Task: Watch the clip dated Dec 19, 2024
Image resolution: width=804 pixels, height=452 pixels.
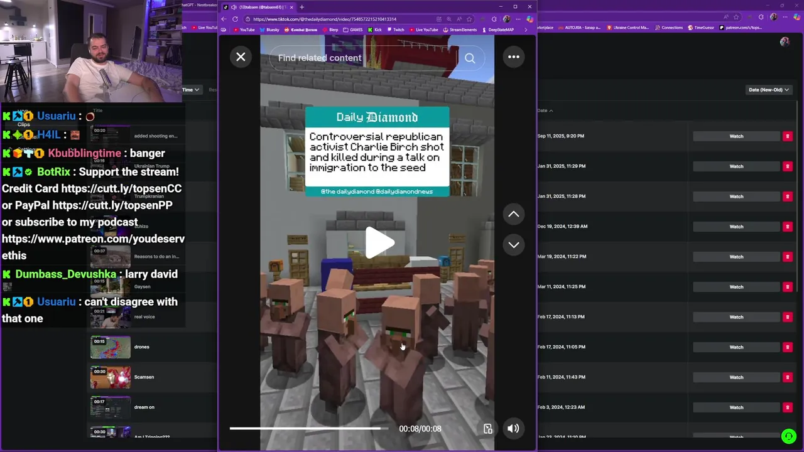Action: 736,227
